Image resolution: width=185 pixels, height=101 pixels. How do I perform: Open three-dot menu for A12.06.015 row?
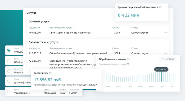coord(166,53)
